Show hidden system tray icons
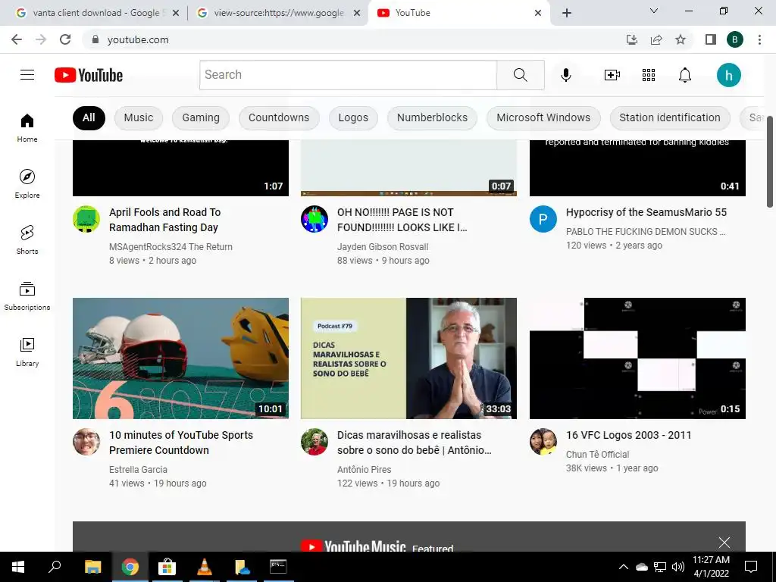Viewport: 776px width, 582px height. pyautogui.click(x=624, y=567)
